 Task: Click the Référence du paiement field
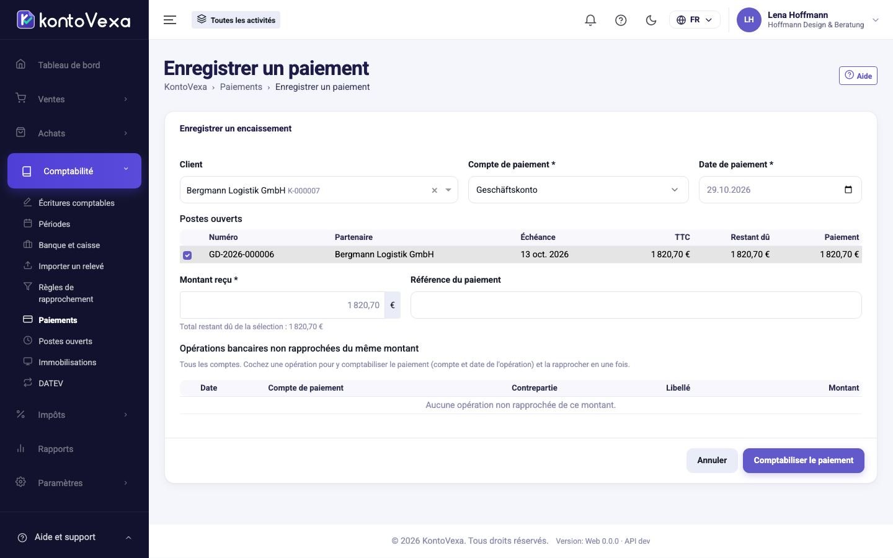(636, 305)
